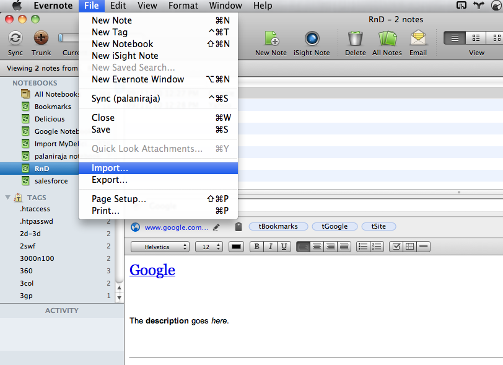Click the Apple menu logo

click(17, 6)
